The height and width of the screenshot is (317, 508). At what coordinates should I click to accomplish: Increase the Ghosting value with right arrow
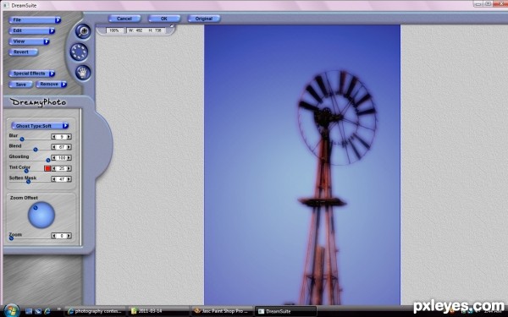click(x=69, y=158)
